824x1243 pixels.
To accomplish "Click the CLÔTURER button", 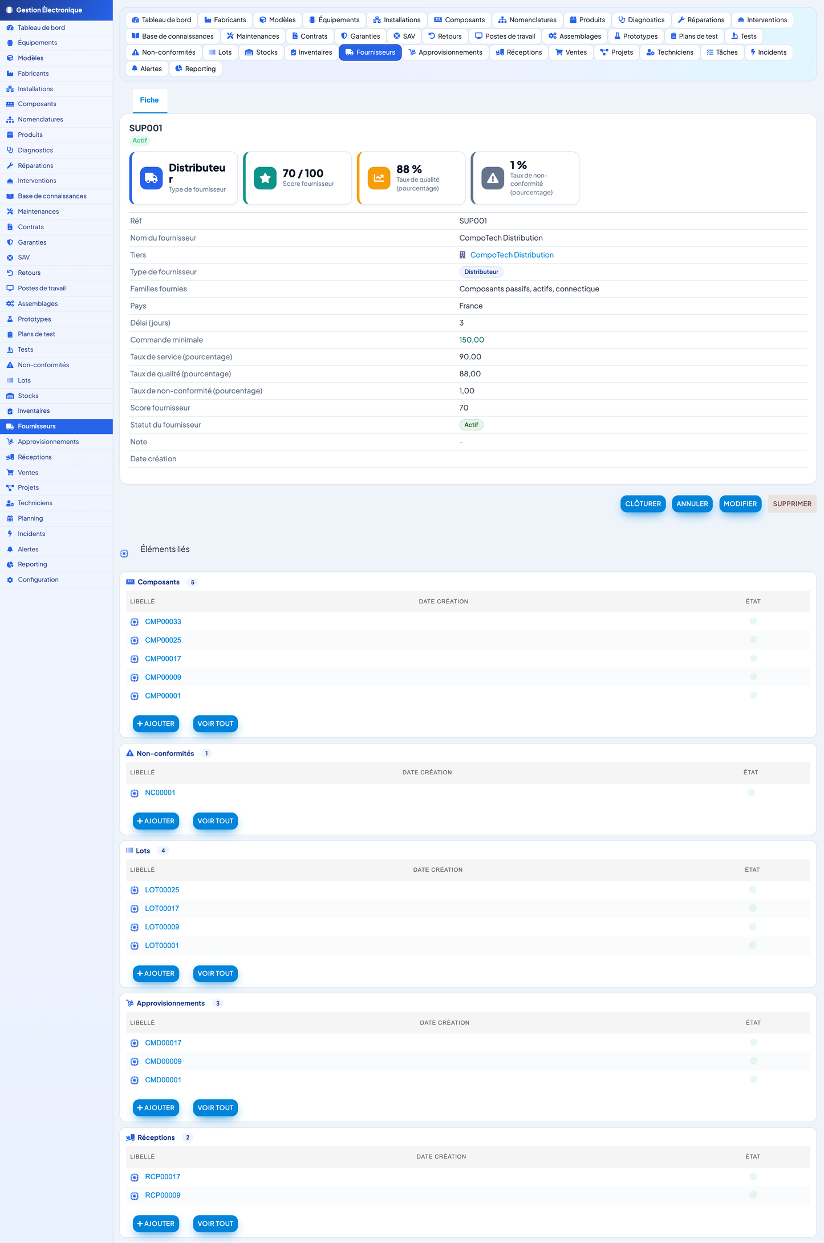I will [x=643, y=504].
